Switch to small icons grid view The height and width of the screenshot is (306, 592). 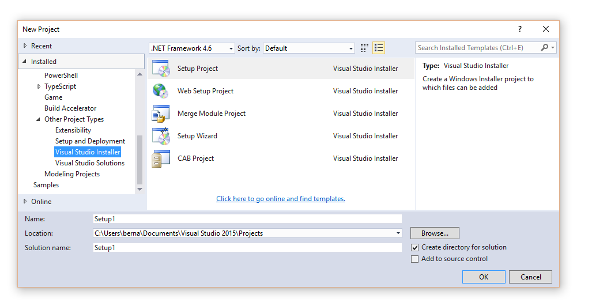tap(364, 48)
